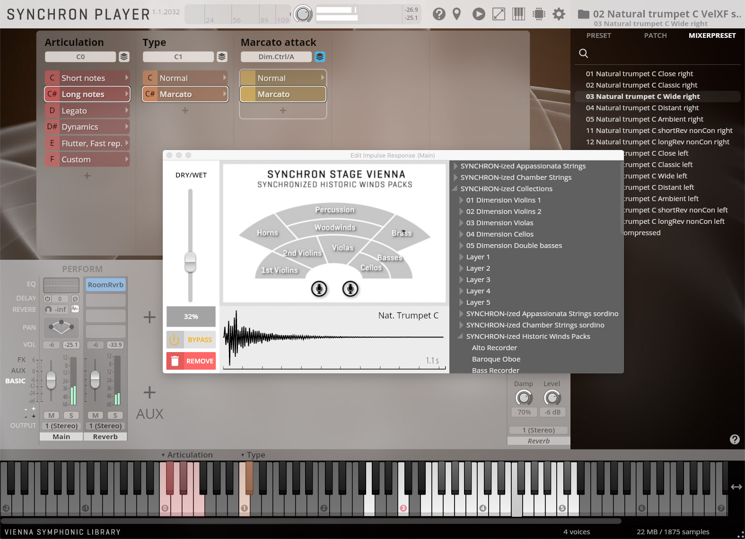Open the settings gear icon
This screenshot has height=539, width=745.
(559, 14)
